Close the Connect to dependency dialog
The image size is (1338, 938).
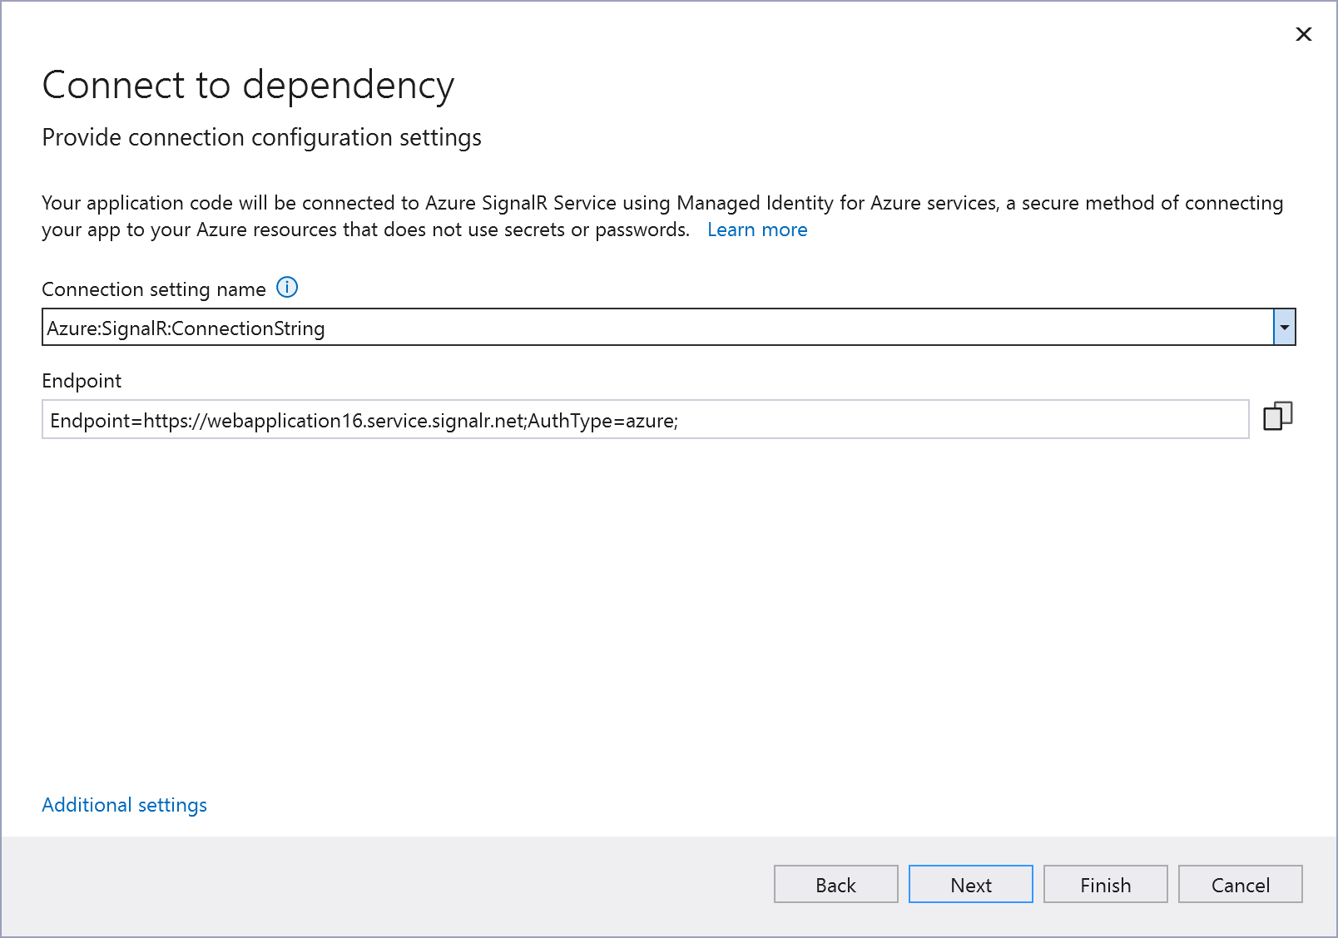1304,34
